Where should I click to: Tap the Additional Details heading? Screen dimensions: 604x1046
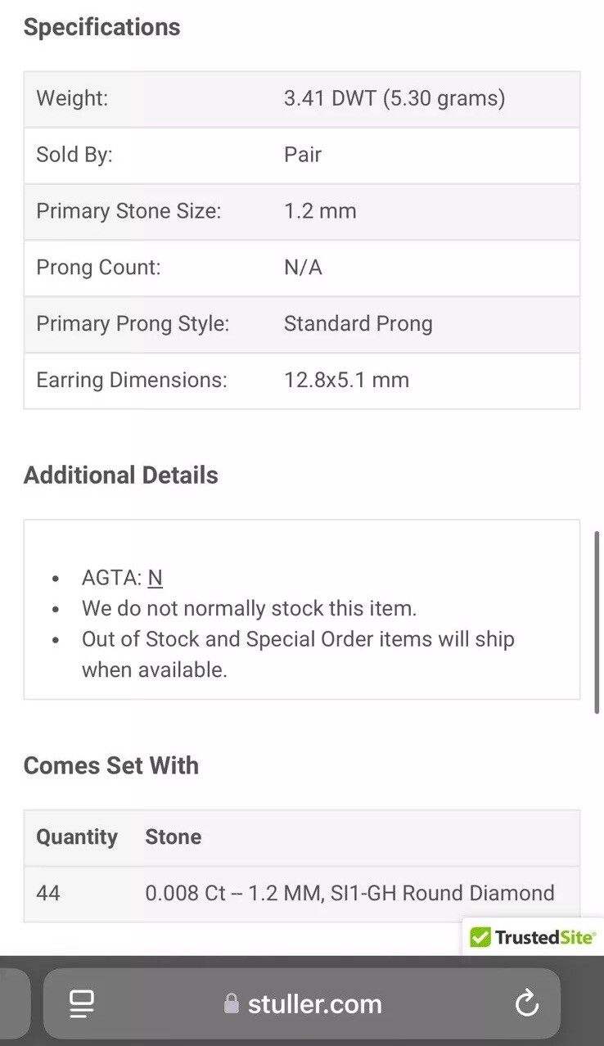point(121,476)
